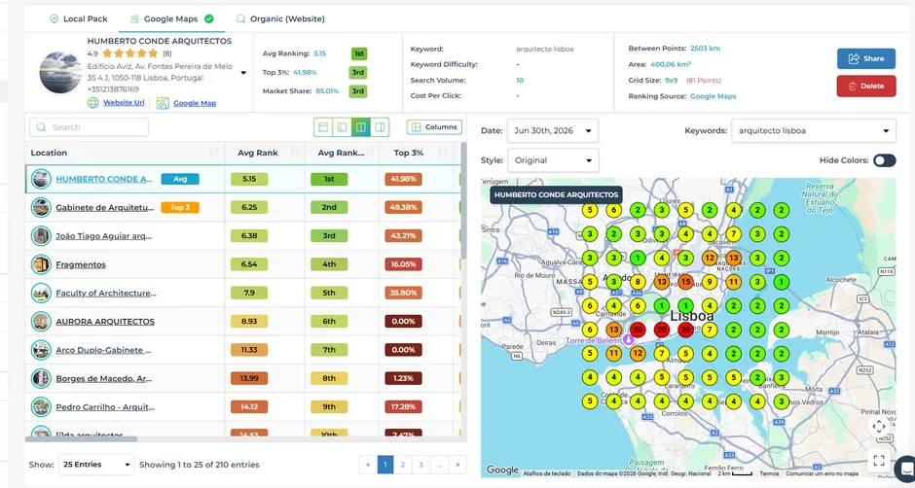Click the vertical table scrollbar
Viewport: 915px width, 488px height.
coord(464,200)
